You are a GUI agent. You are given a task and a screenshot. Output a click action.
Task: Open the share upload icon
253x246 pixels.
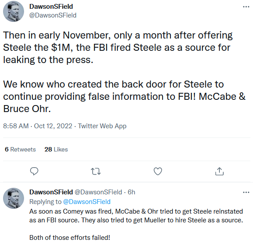coord(219,171)
